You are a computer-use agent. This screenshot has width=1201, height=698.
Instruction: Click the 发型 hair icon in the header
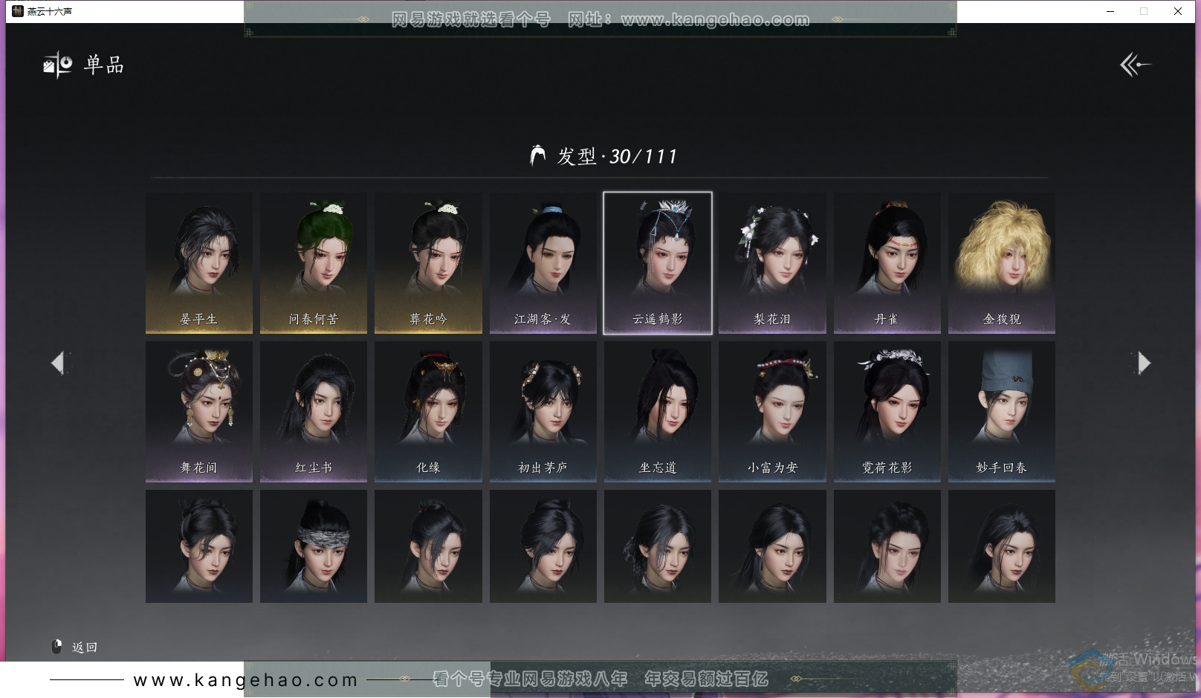point(538,155)
